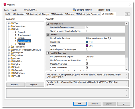Click the diamond icon next to Generale
Screen dimensions: 135x109
[x=16, y=32]
